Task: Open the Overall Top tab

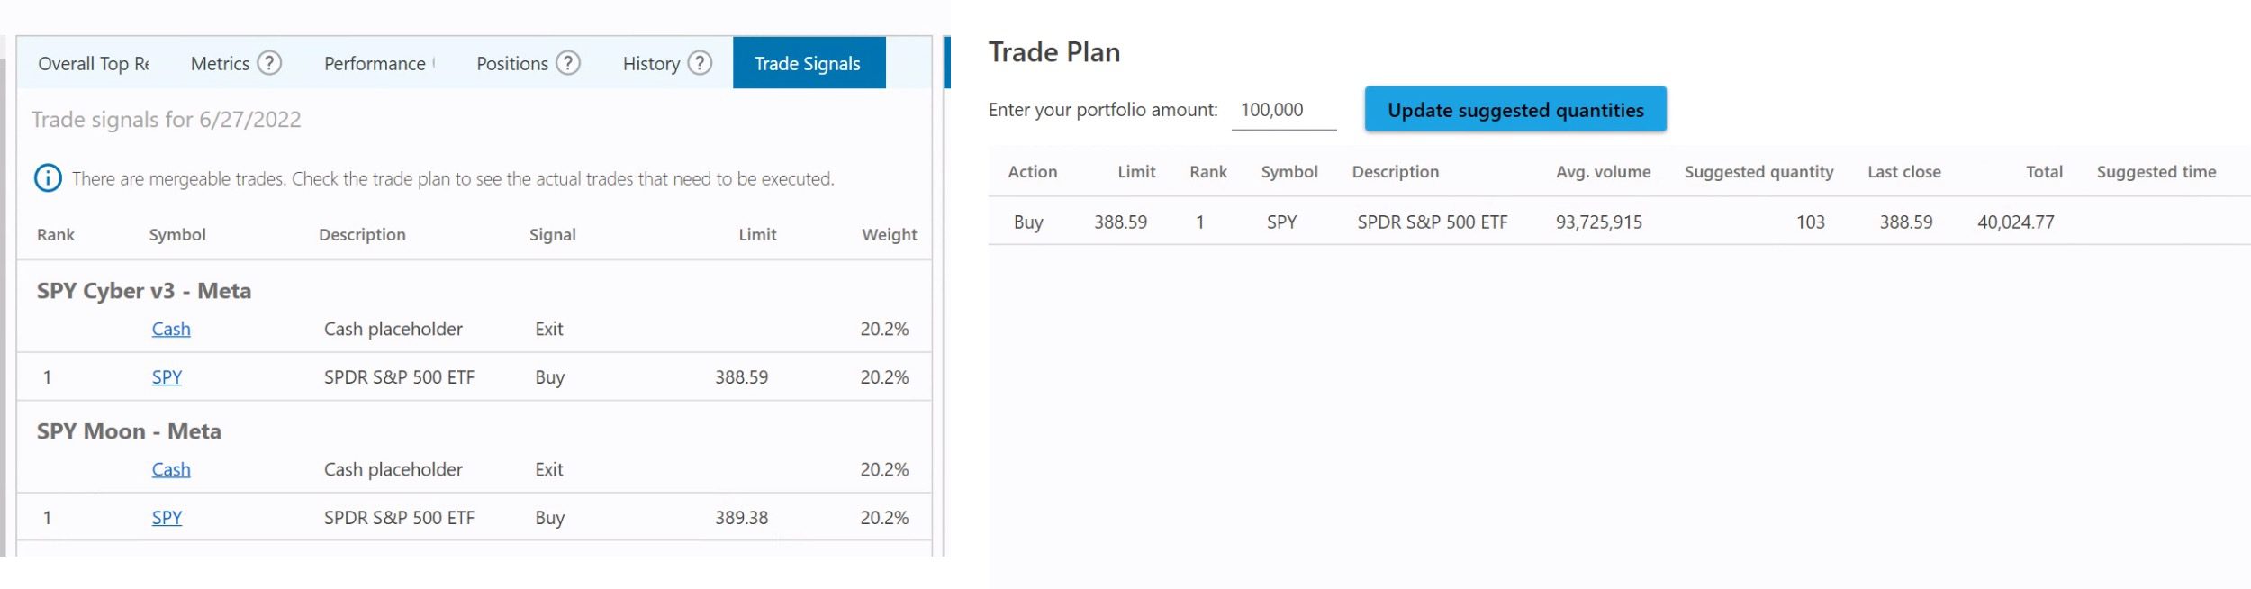Action: pos(93,64)
